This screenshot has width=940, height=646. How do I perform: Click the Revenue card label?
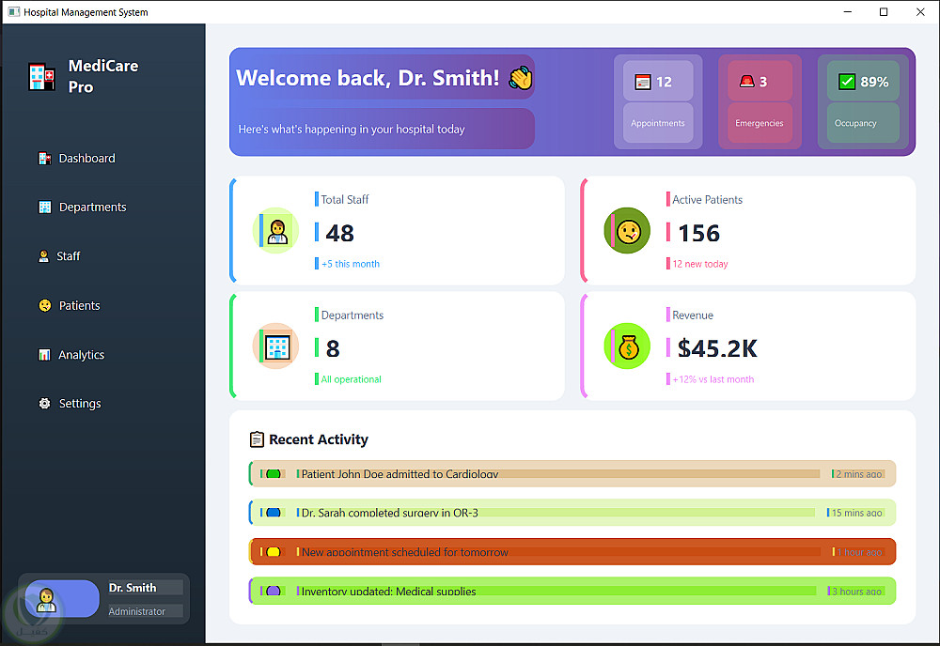click(x=693, y=315)
